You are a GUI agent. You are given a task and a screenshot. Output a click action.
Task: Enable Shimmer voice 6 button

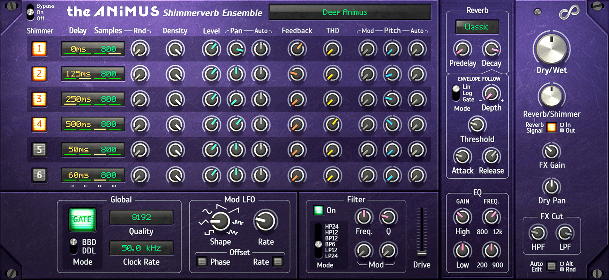tap(39, 175)
